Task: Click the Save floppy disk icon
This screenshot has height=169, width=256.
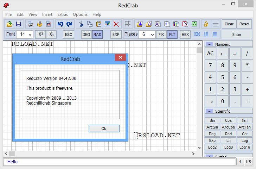Action: [18, 24]
